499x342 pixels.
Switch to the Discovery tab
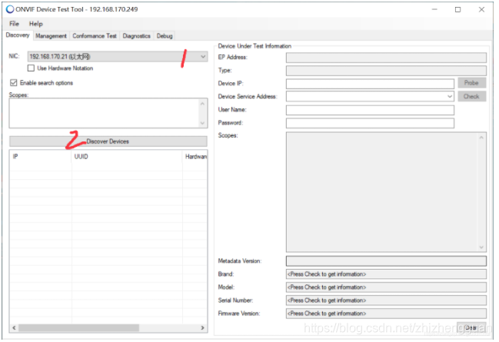pos(18,35)
